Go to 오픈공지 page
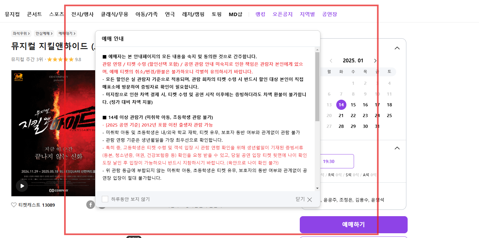The height and width of the screenshot is (238, 479). (283, 14)
